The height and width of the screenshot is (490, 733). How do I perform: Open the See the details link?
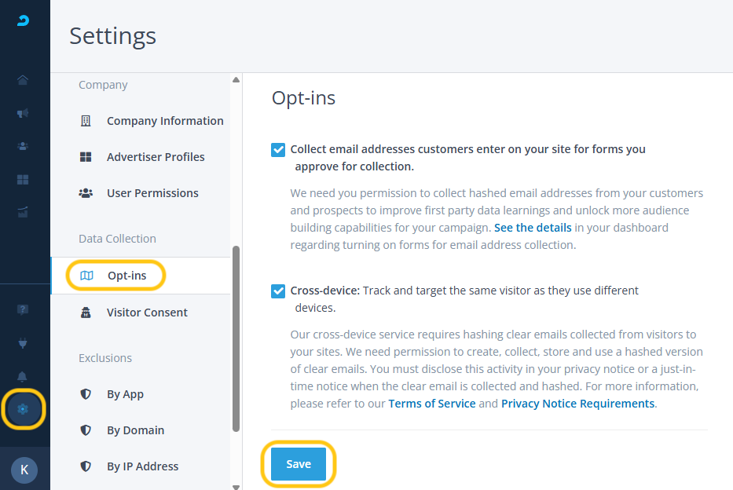tap(533, 228)
